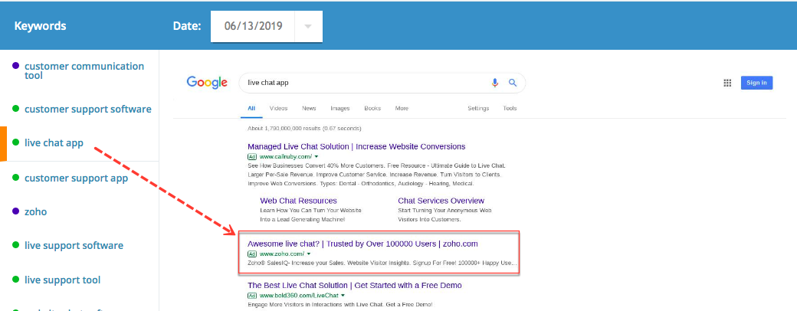The width and height of the screenshot is (797, 311).
Task: Open the Google apps grid icon
Action: [x=726, y=83]
